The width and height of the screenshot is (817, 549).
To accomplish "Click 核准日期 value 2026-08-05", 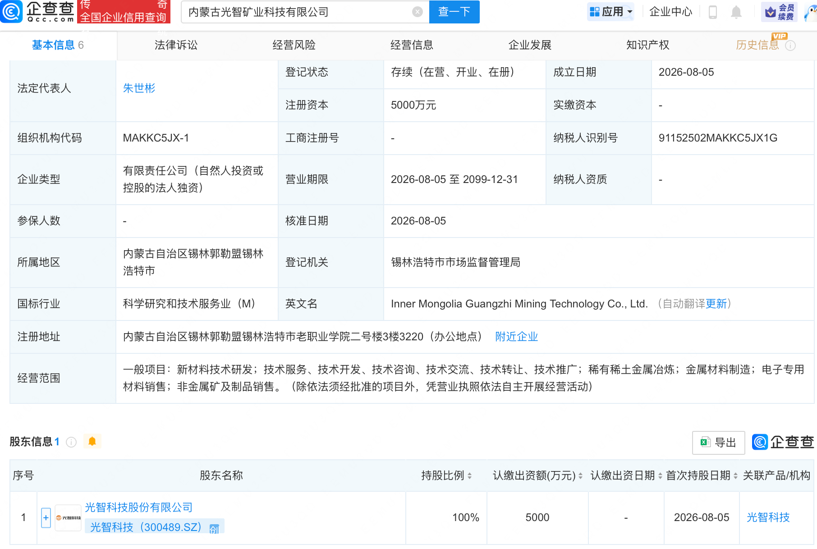I will [x=418, y=221].
